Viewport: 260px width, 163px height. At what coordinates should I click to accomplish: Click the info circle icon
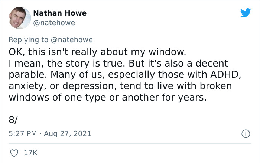(245, 133)
